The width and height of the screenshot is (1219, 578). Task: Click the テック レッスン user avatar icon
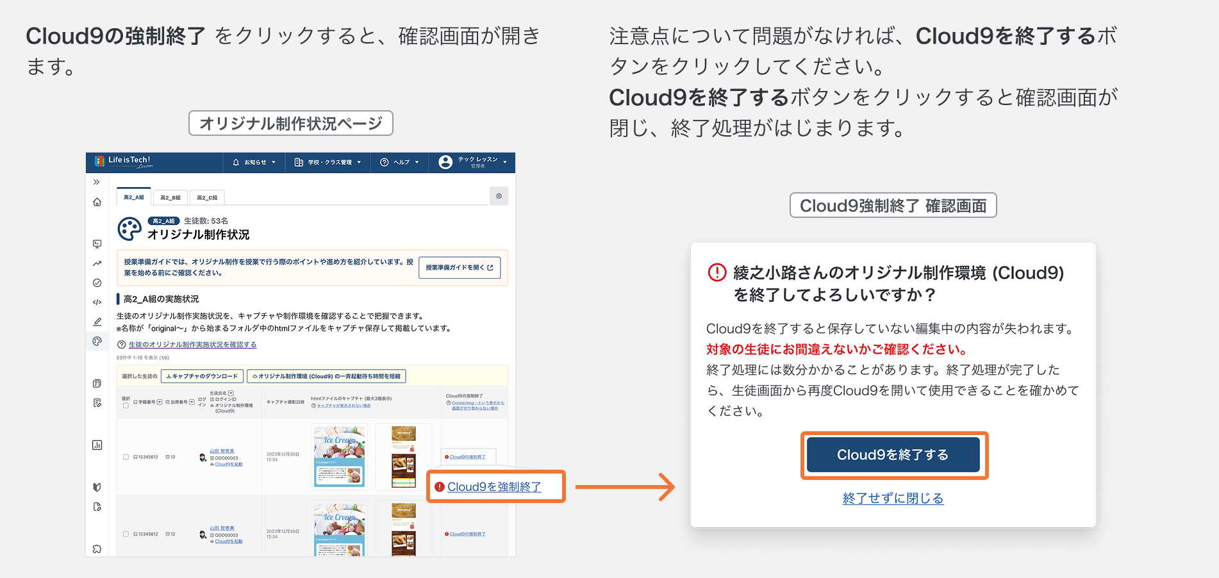(x=445, y=163)
